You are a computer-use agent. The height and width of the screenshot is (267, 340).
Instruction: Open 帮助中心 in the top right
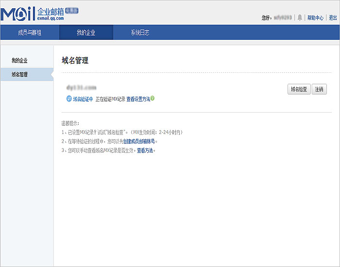(x=315, y=18)
